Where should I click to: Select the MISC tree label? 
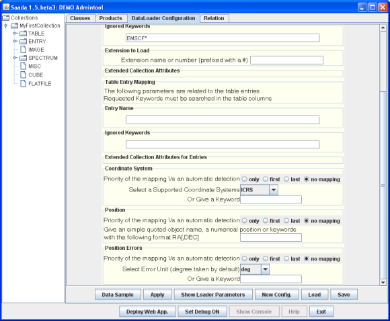[x=34, y=66]
